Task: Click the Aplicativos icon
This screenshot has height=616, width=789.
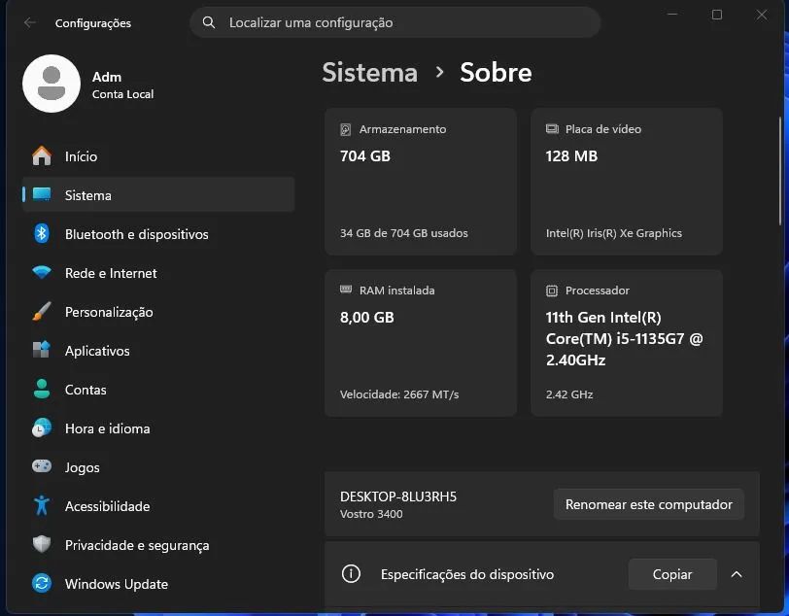Action: [x=42, y=350]
